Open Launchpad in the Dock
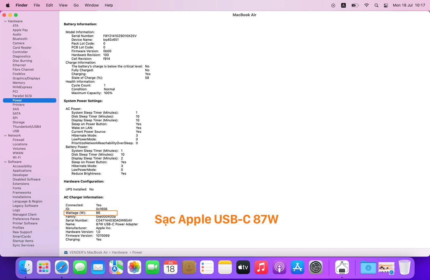Viewport: 430px width, 280px height. coord(44,267)
